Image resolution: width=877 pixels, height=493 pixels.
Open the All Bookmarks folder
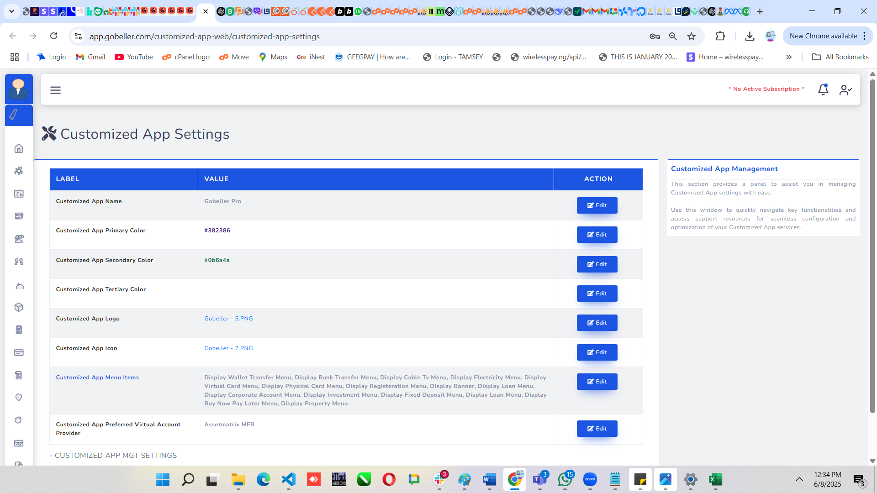(x=840, y=57)
